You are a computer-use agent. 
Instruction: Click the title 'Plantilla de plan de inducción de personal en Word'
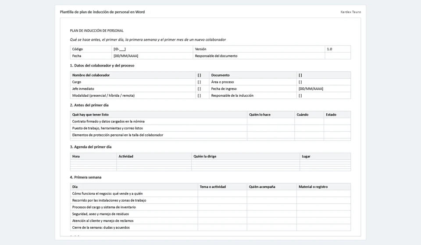(102, 12)
